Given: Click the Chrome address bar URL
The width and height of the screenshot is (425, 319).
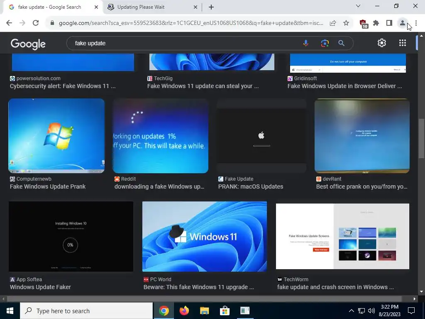Looking at the screenshot, I should [x=191, y=23].
